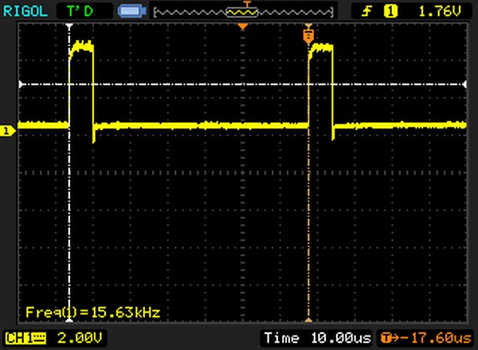Viewport: 478px width, 350px height.
Task: Click the orange trigger position arrow at top center
Action: click(x=244, y=28)
